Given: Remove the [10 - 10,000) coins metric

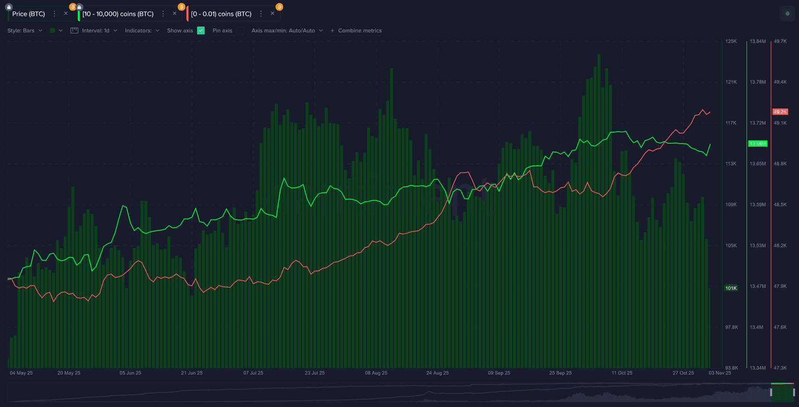Looking at the screenshot, I should tap(174, 14).
